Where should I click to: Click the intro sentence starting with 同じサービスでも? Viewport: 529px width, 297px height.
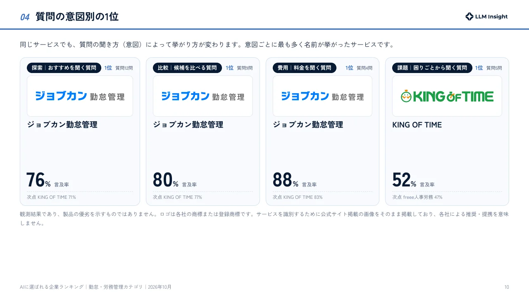(207, 45)
